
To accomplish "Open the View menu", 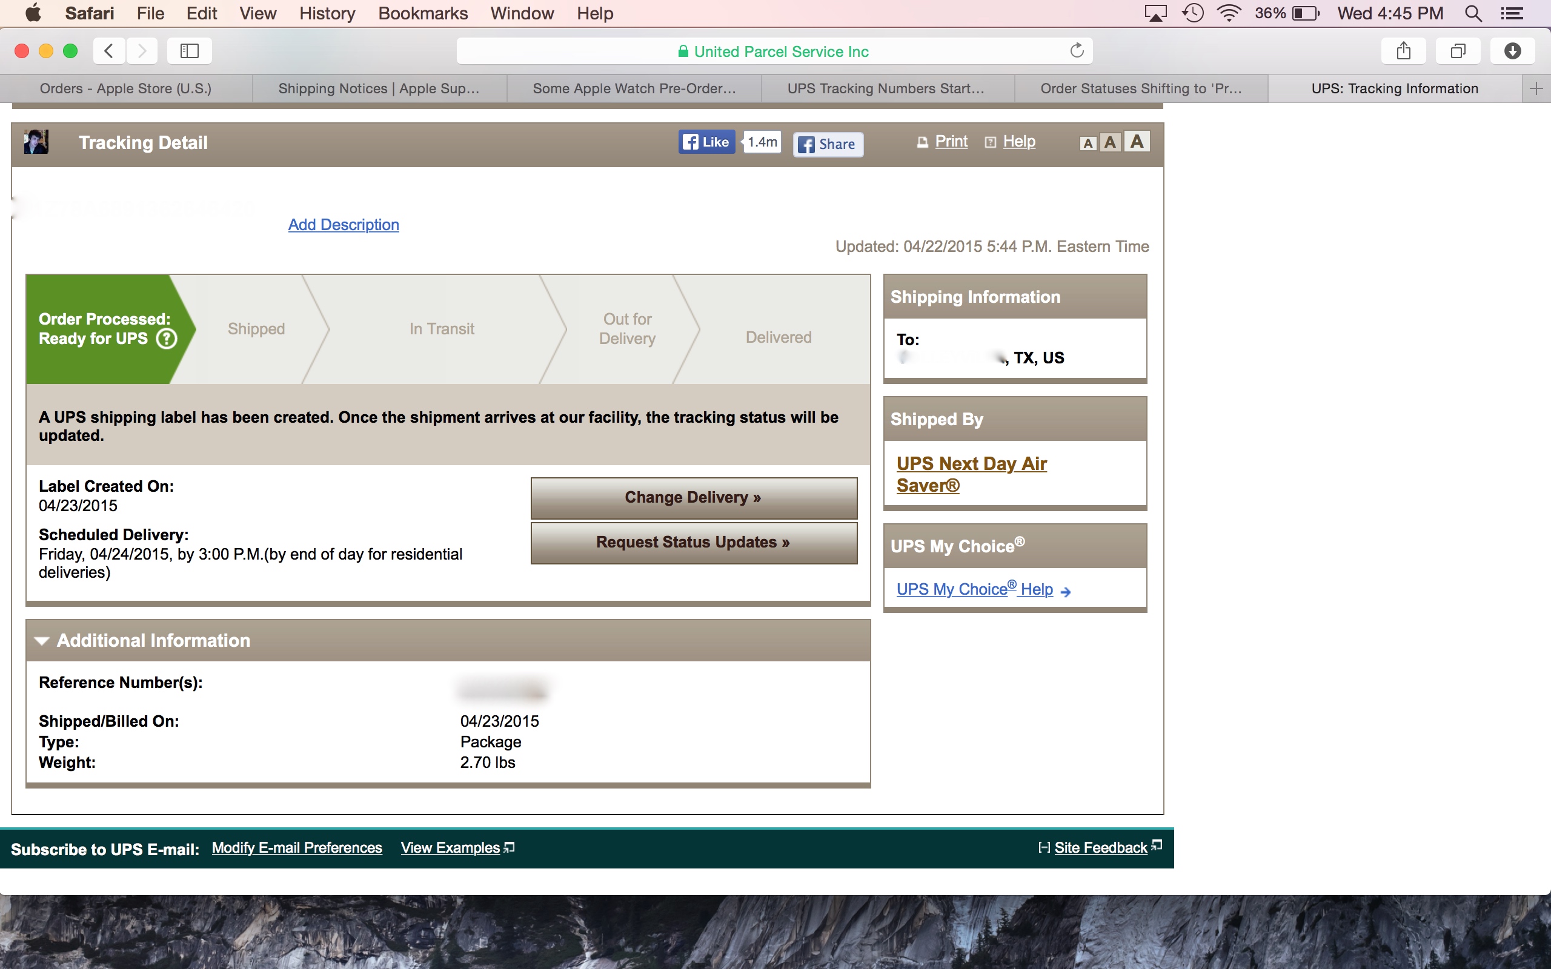I will click(258, 13).
